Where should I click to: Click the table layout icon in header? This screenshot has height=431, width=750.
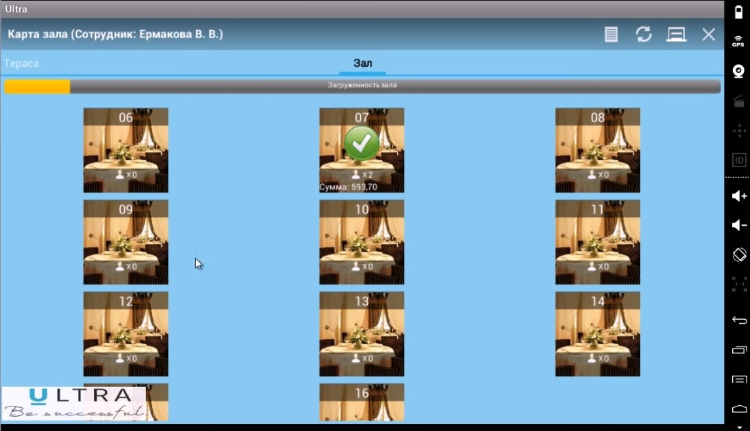point(676,34)
